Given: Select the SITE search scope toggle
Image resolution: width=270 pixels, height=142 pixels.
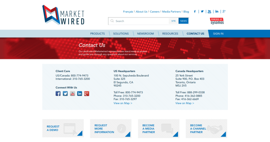Looking at the screenshot, I should pos(173,21).
